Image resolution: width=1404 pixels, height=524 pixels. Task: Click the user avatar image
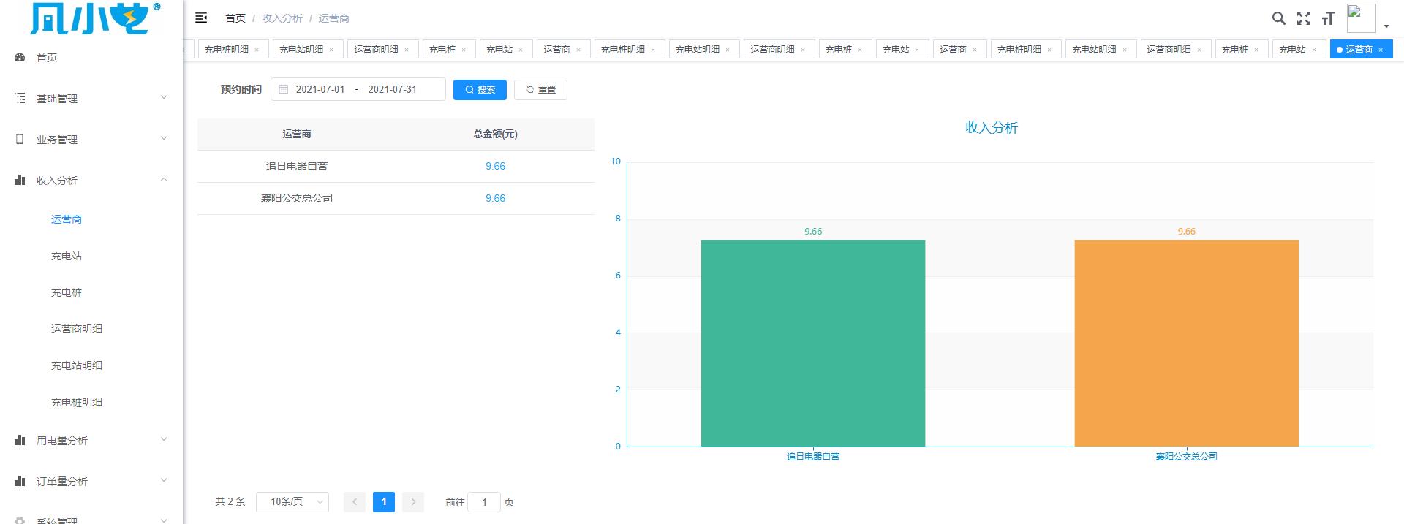pyautogui.click(x=1360, y=18)
